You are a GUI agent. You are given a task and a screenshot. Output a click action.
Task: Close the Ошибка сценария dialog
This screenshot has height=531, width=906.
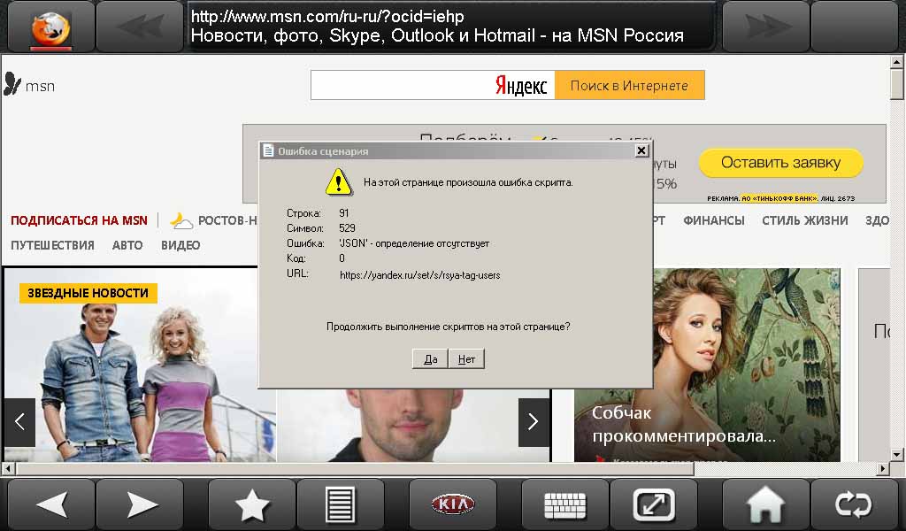click(x=641, y=151)
